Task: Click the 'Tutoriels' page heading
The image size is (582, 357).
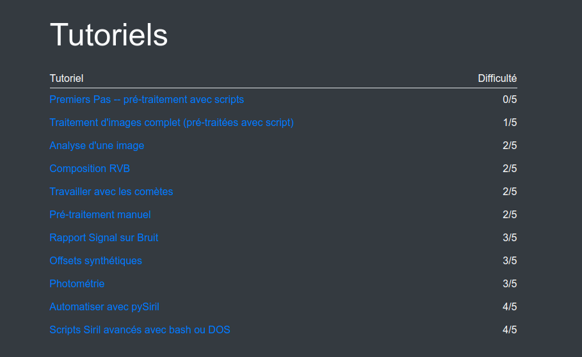Action: (109, 35)
